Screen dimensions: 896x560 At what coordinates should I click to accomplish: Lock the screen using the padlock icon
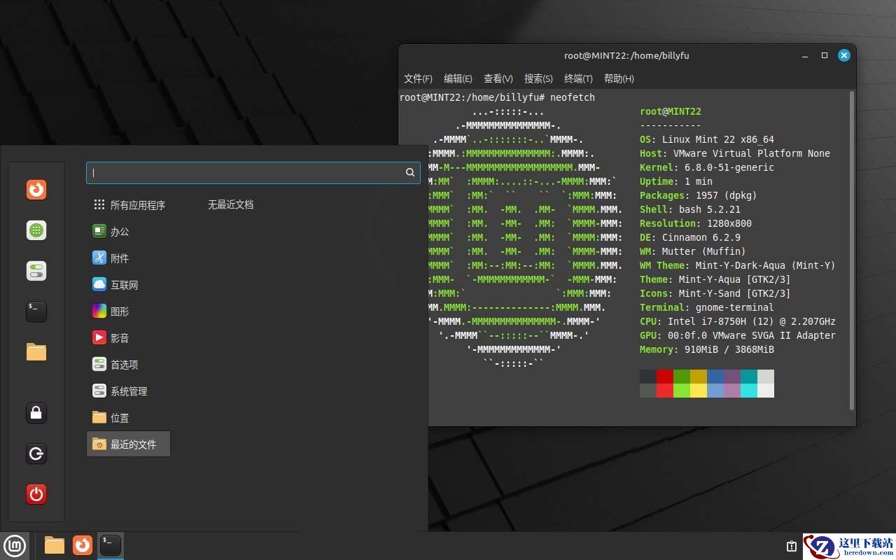(x=36, y=413)
